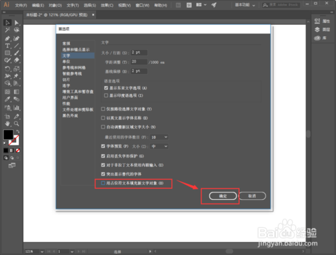Image resolution: width=336 pixels, height=255 pixels.
Task: Open the 文件(F) menu
Action: (x=21, y=5)
